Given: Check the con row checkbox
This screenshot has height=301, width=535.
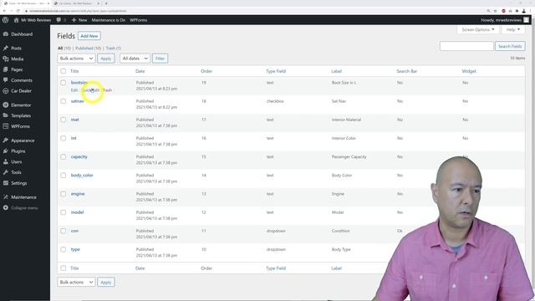Looking at the screenshot, I should pos(64,231).
